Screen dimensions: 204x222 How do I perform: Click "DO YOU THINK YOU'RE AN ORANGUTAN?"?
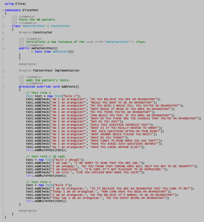coord(122,112)
